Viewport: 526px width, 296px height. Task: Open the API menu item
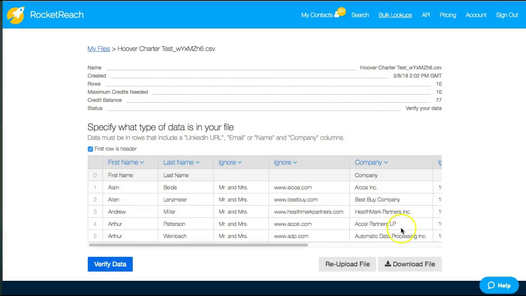[x=426, y=15]
